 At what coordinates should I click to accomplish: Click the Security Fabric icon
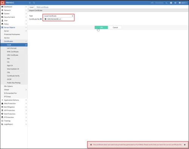pyautogui.click(x=2, y=17)
